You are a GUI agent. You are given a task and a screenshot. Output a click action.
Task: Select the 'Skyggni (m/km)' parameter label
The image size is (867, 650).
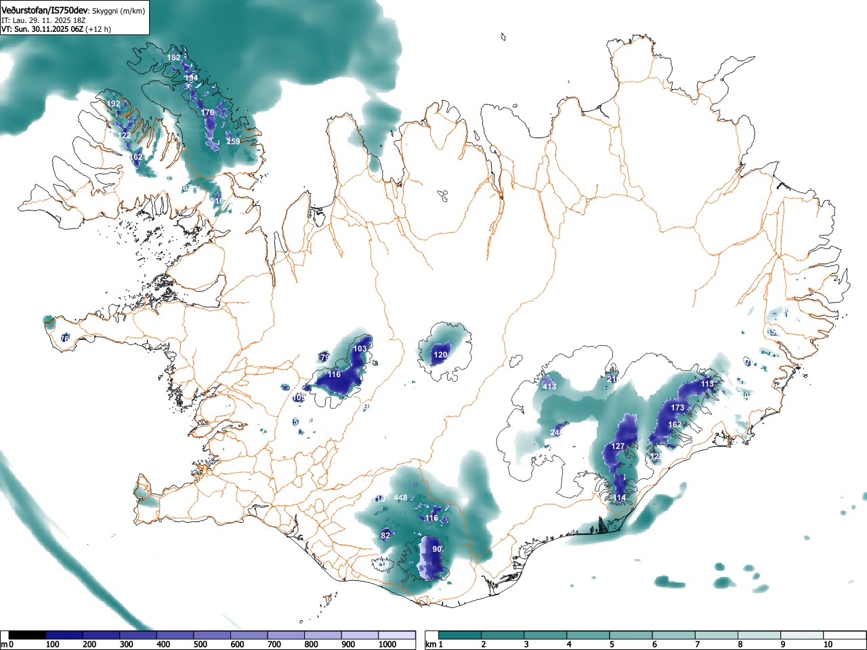pyautogui.click(x=119, y=11)
